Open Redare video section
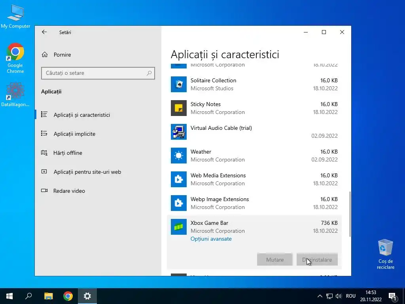 69,191
